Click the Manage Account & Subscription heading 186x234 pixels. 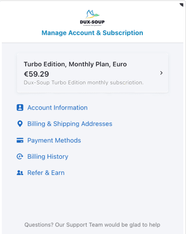pos(92,33)
